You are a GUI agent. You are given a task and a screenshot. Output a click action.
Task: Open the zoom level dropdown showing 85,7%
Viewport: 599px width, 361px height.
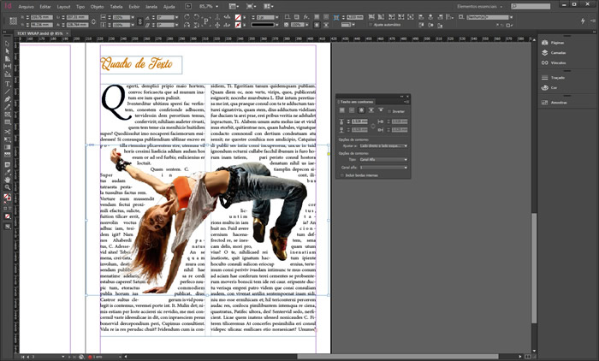210,5
